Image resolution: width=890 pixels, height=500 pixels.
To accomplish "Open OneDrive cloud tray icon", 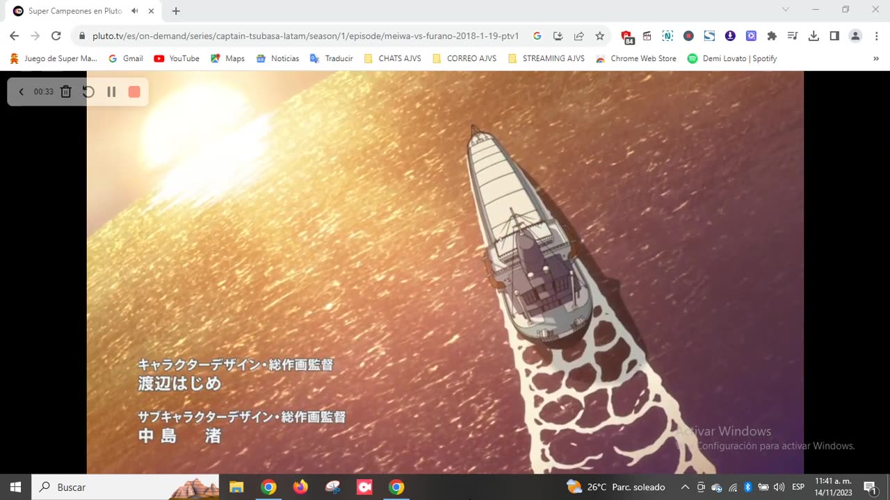I will coord(717,487).
